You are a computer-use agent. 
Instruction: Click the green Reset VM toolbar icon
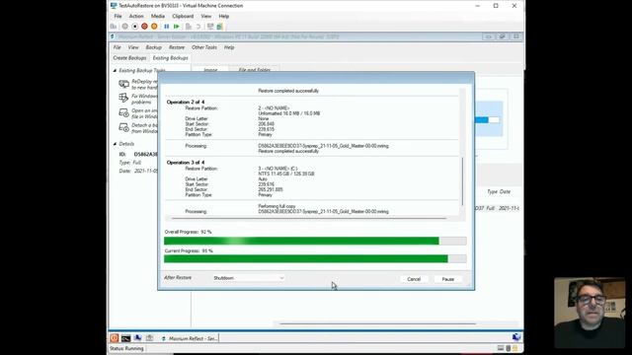(x=176, y=27)
